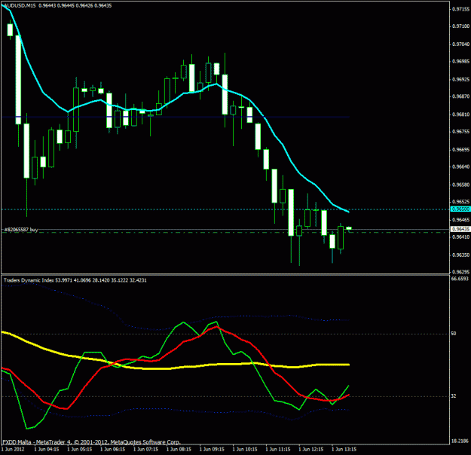Screen dimensions: 471x455
Task: Click the 1 Jun 05:15 time label
Action: tap(80, 449)
